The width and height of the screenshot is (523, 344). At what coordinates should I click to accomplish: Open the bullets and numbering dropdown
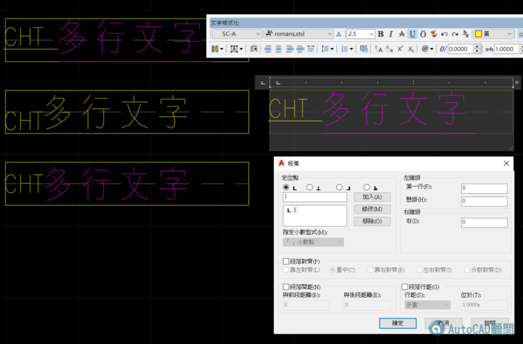(x=347, y=49)
